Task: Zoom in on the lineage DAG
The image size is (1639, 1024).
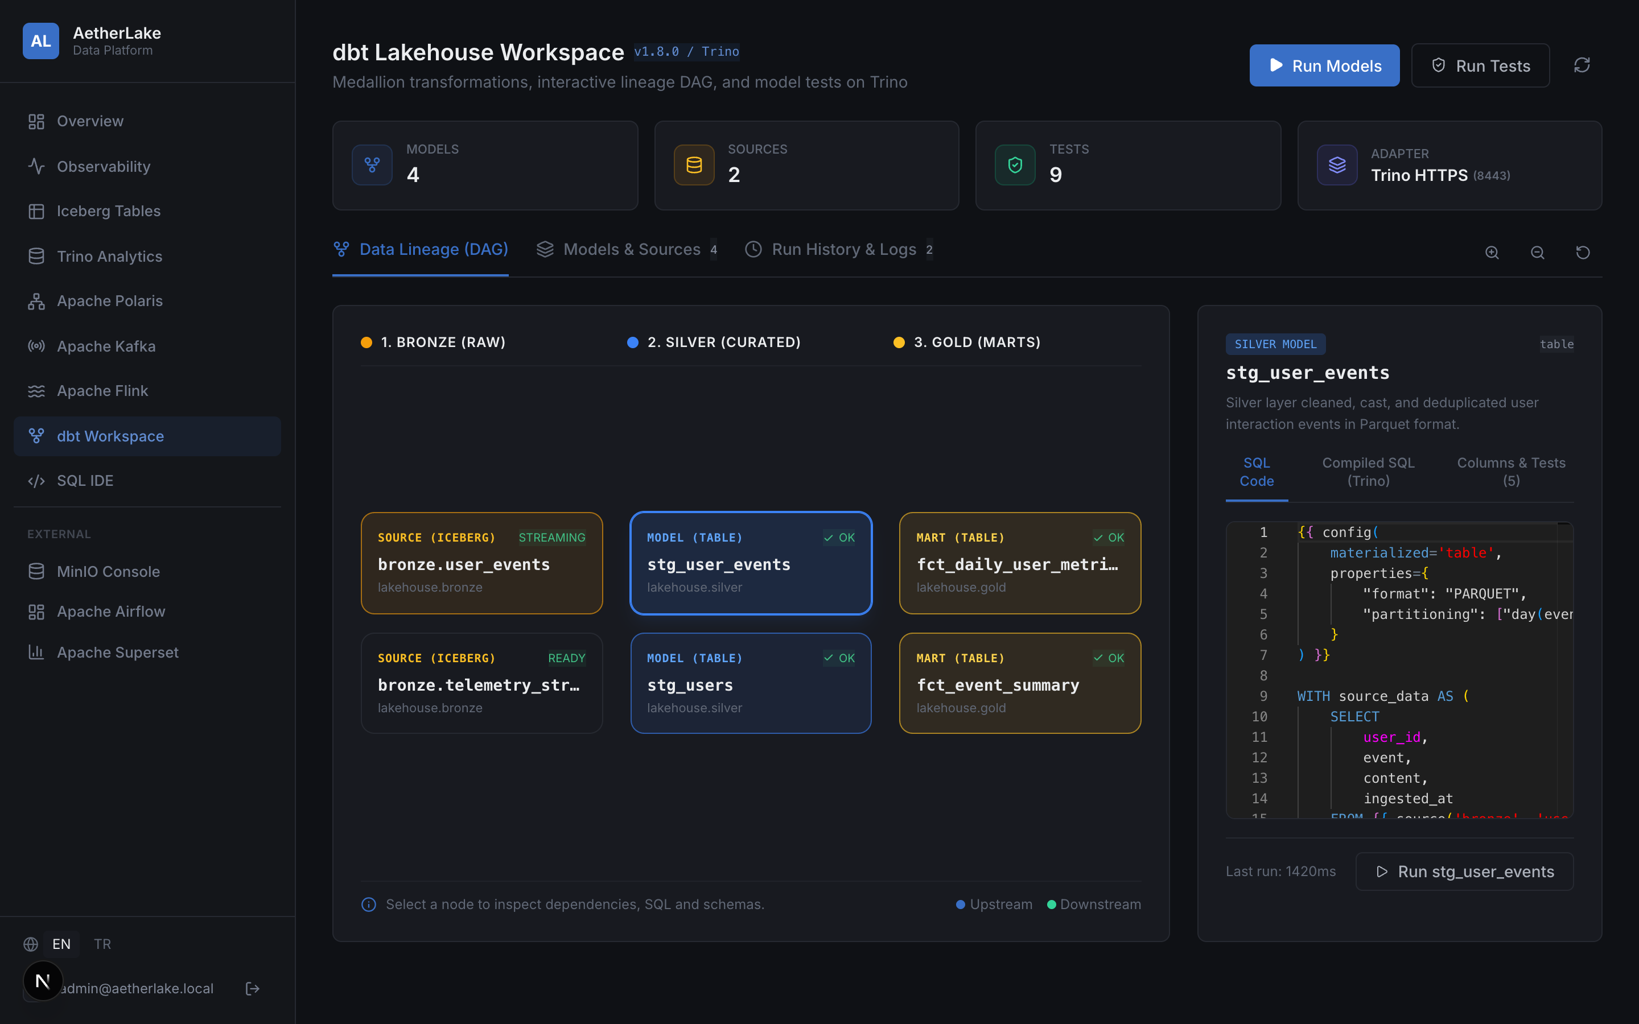Action: 1492,252
